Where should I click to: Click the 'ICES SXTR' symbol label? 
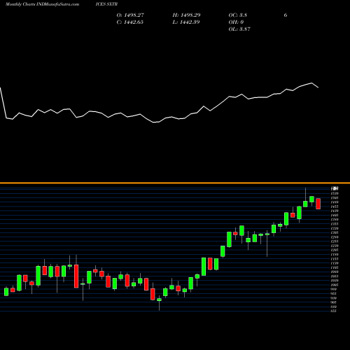tap(106, 4)
